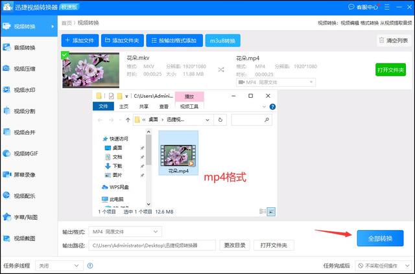Open the 共享 tab in Explorer
Viewport: 415px width, 274px height.
pyautogui.click(x=144, y=106)
